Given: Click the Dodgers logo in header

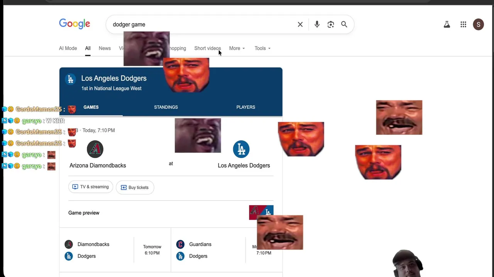Looking at the screenshot, I should pyautogui.click(x=70, y=79).
